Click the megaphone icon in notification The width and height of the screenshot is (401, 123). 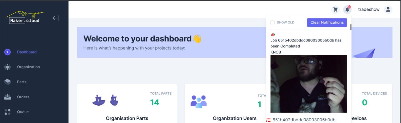[273, 34]
